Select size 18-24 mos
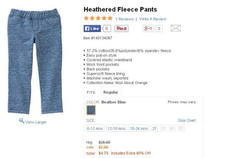 pos(139,128)
